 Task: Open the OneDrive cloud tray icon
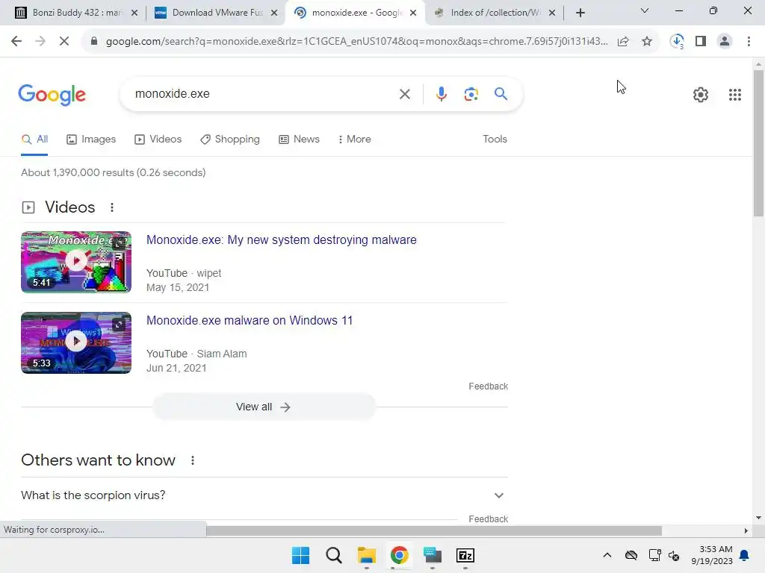pos(631,555)
